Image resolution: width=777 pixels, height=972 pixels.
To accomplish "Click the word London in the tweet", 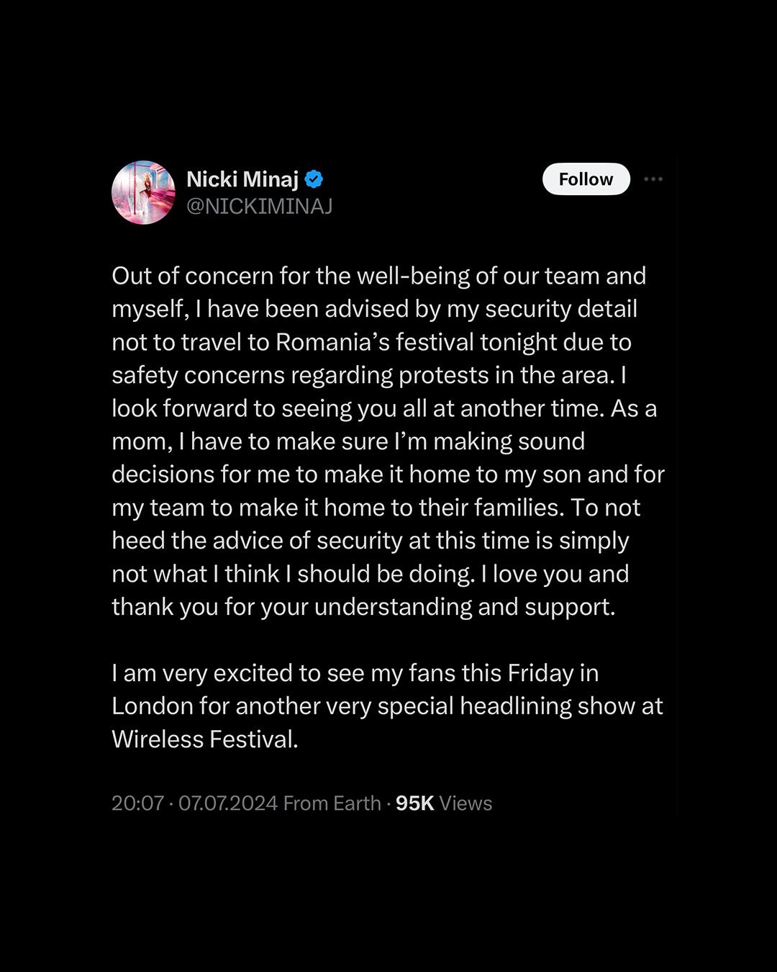I will (153, 706).
